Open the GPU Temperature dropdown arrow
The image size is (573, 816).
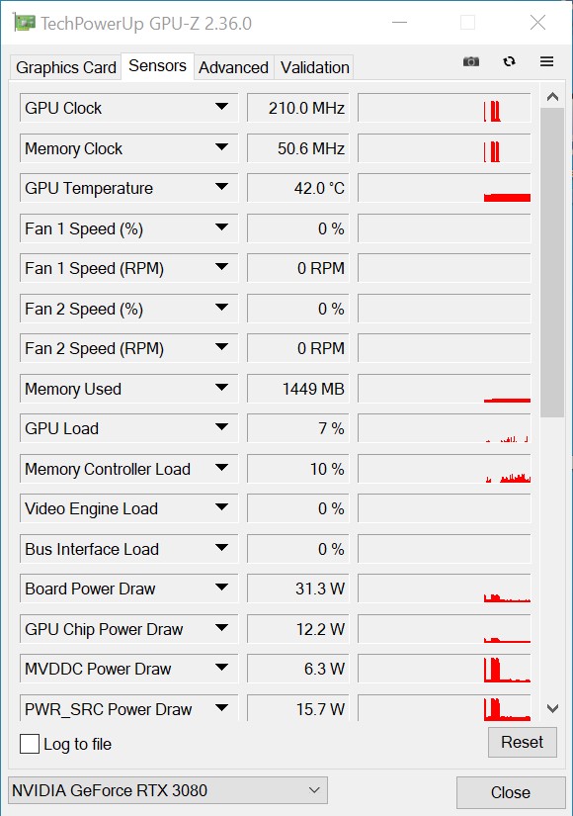tap(221, 187)
